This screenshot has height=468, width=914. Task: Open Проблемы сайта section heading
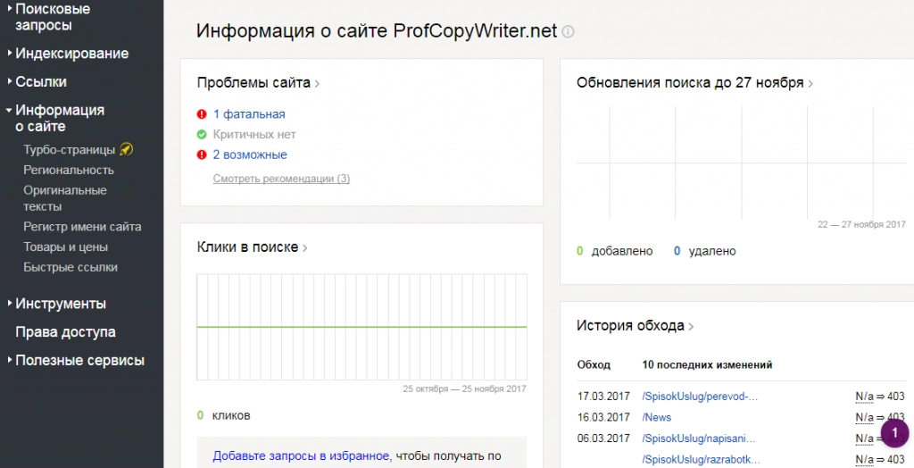point(258,83)
